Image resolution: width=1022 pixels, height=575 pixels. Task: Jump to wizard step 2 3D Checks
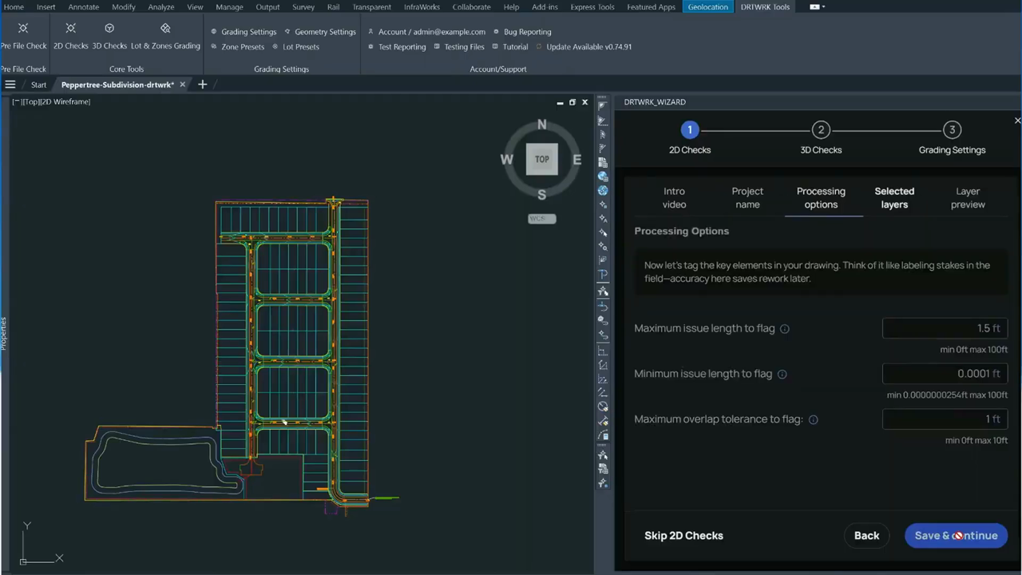click(821, 138)
